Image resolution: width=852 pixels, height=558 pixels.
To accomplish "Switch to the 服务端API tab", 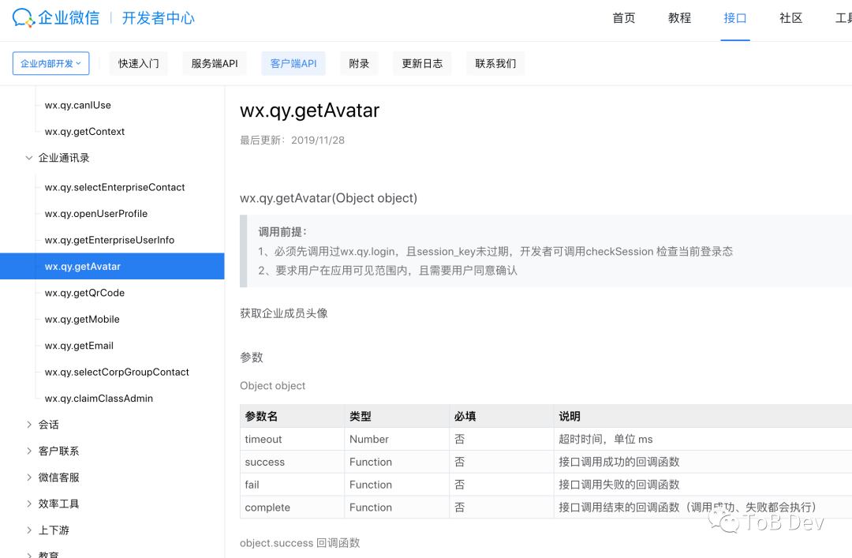I will pyautogui.click(x=215, y=63).
